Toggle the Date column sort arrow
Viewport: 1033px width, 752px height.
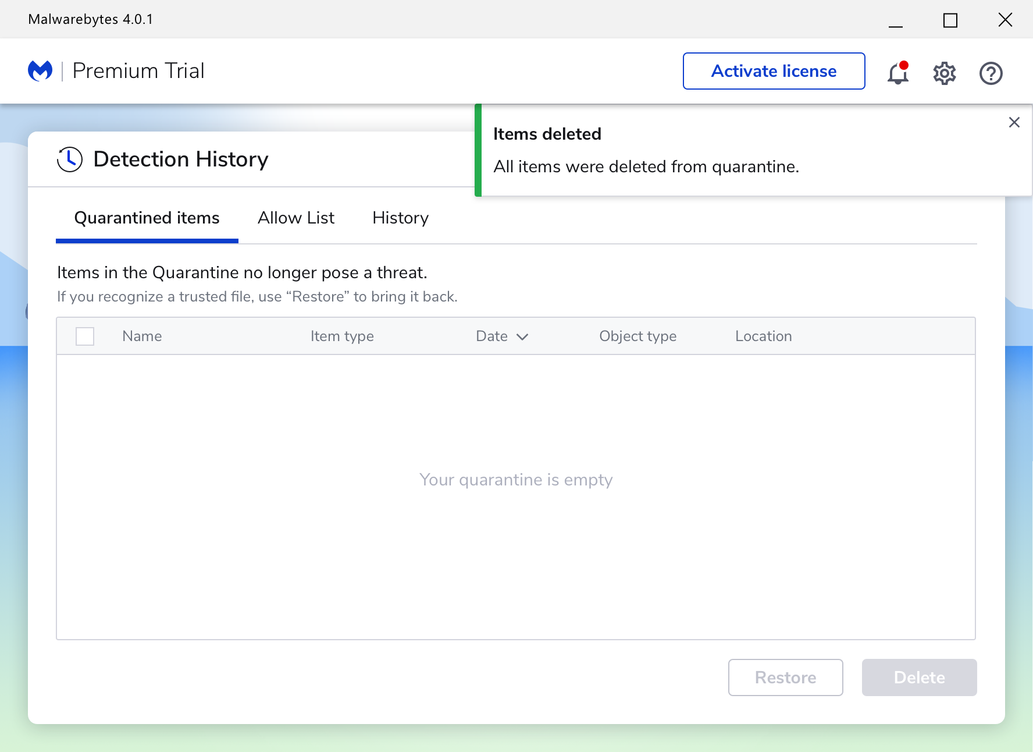pos(522,336)
